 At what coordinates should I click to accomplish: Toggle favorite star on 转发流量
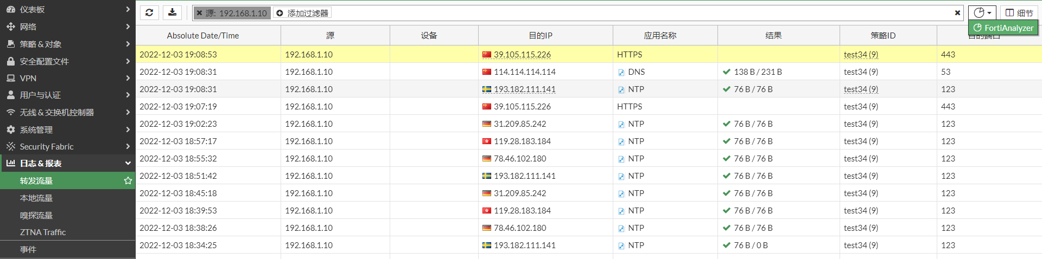[x=128, y=180]
